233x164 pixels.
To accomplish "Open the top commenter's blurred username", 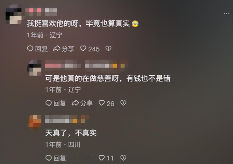I will (x=41, y=12).
